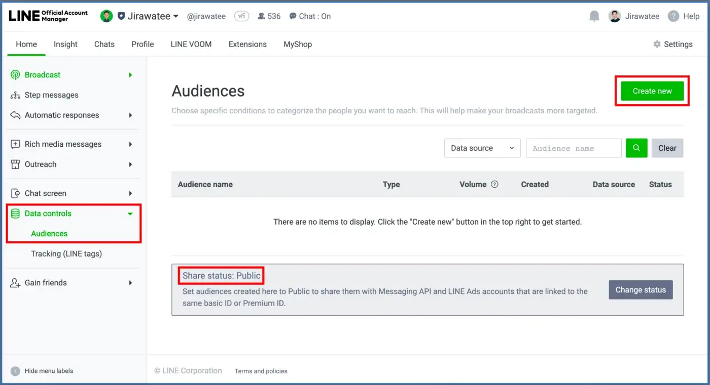Expand the Gain friends submenu arrow
The image size is (710, 385).
[130, 283]
